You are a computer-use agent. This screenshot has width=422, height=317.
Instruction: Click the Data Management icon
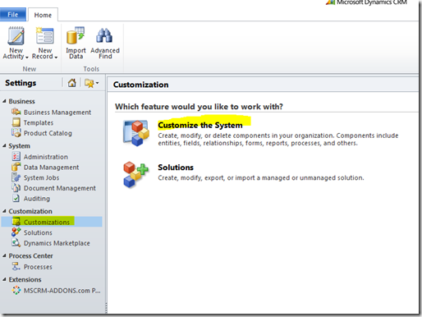[x=16, y=167]
